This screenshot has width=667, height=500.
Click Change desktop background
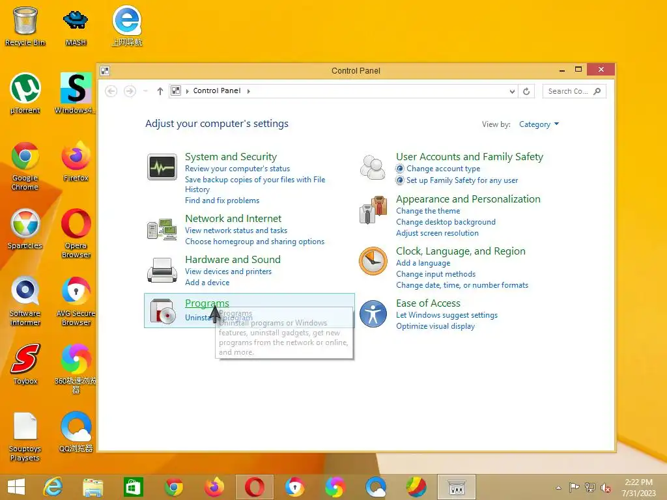[x=446, y=222]
